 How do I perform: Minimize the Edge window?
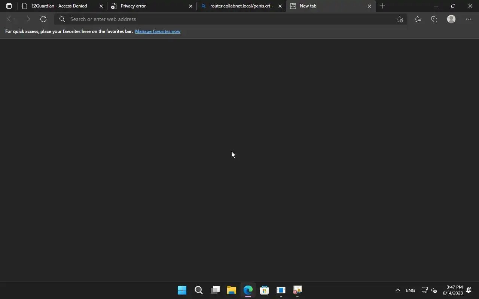436,6
